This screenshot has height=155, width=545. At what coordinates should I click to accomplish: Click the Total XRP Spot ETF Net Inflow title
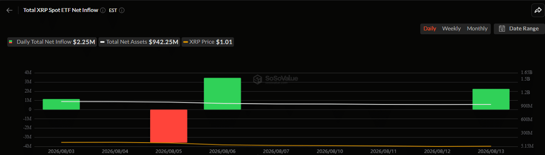point(61,10)
